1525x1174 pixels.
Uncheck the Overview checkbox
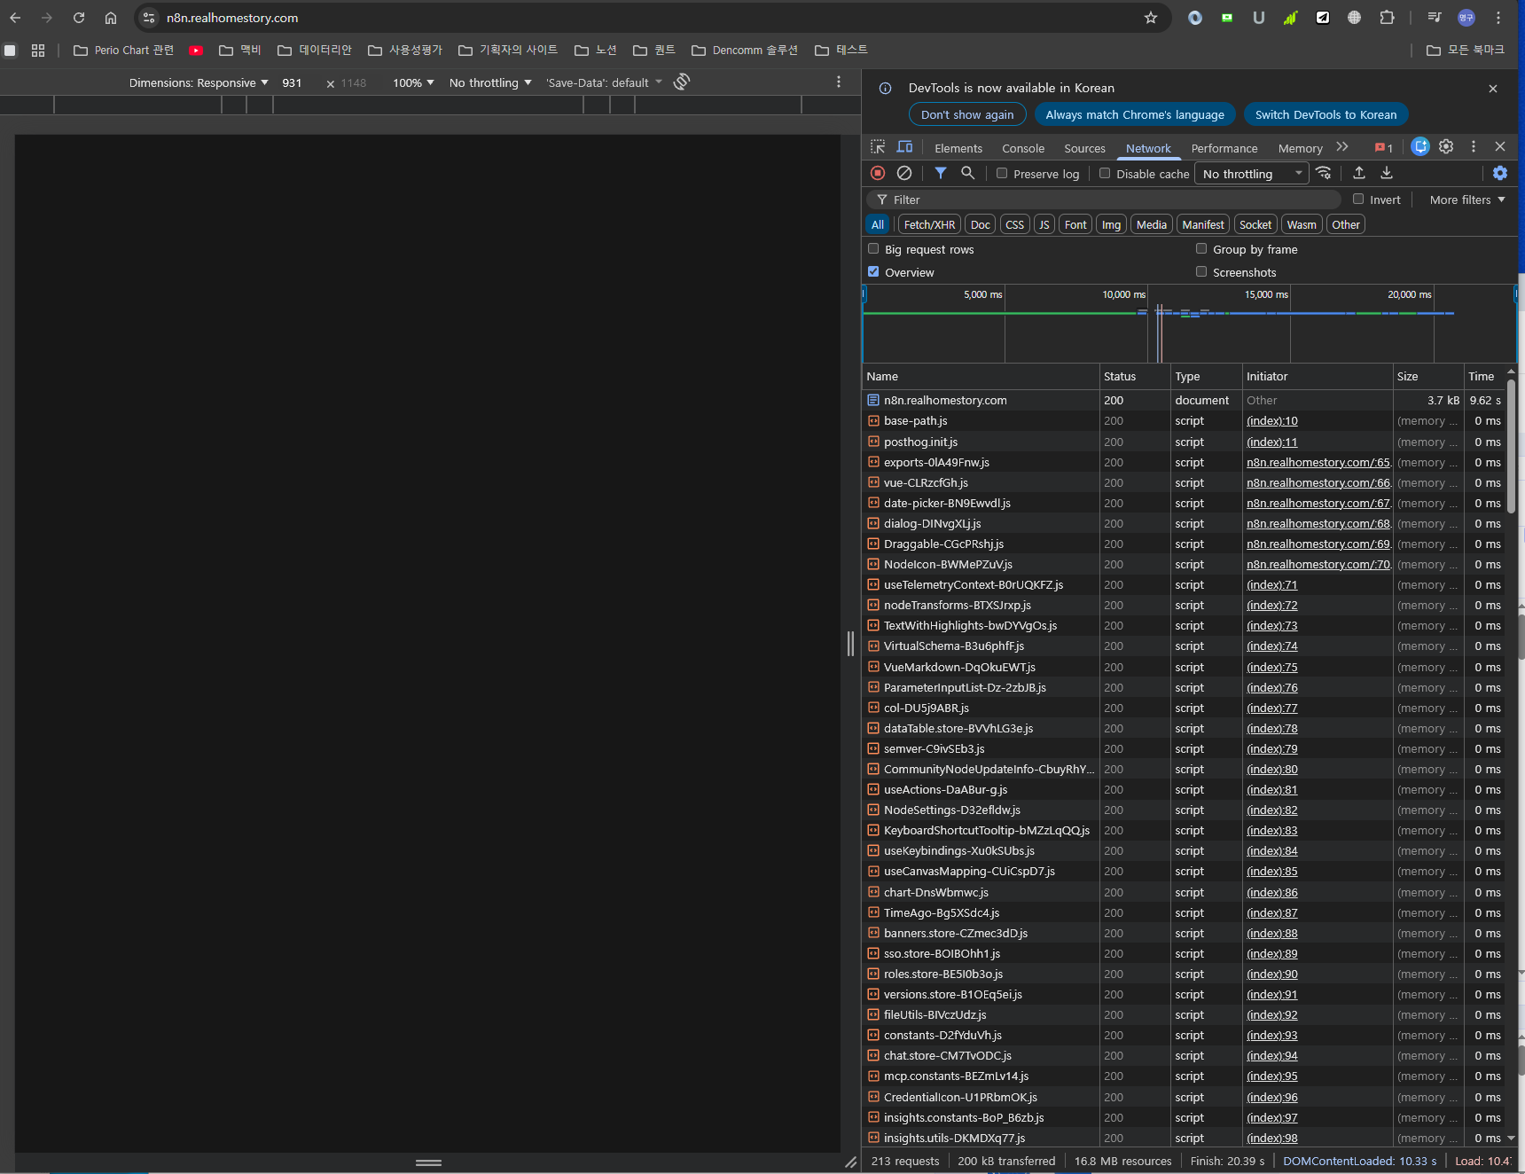click(873, 272)
